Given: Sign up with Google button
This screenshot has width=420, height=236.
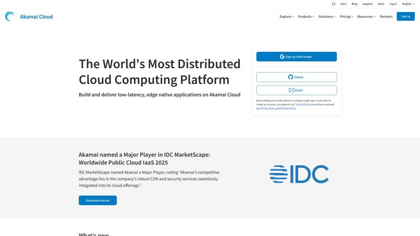Looking at the screenshot, I should coord(297,57).
